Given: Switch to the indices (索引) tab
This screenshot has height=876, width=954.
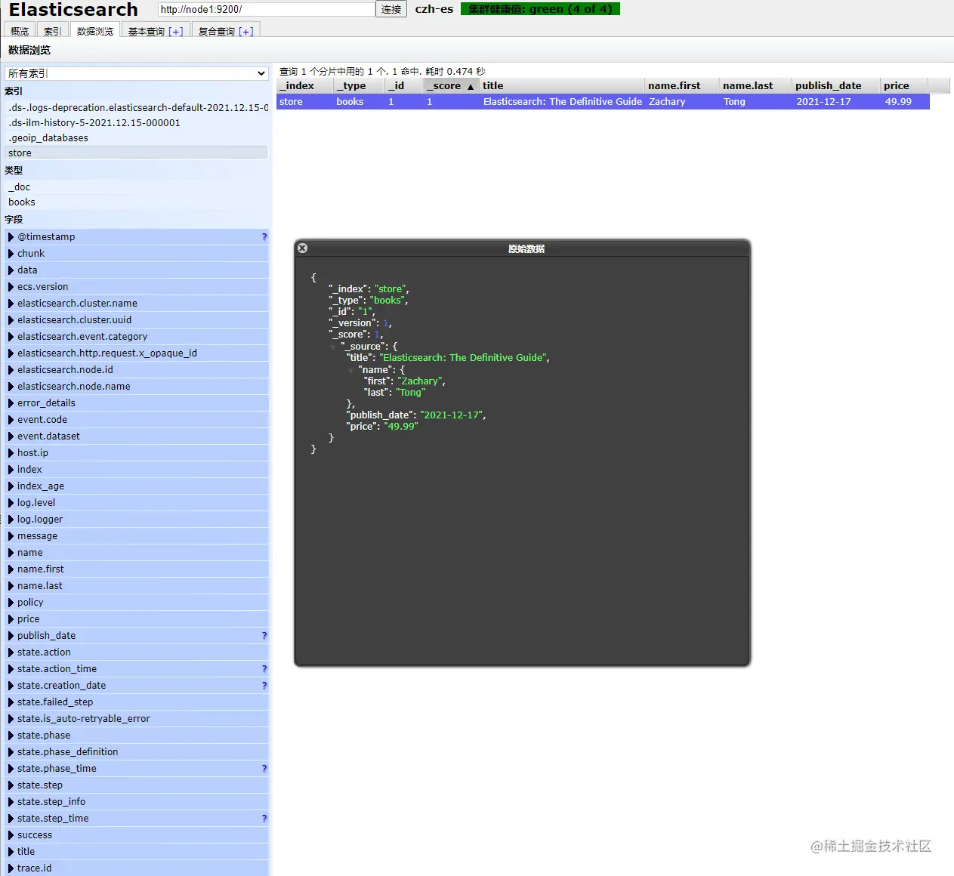Looking at the screenshot, I should click(52, 31).
